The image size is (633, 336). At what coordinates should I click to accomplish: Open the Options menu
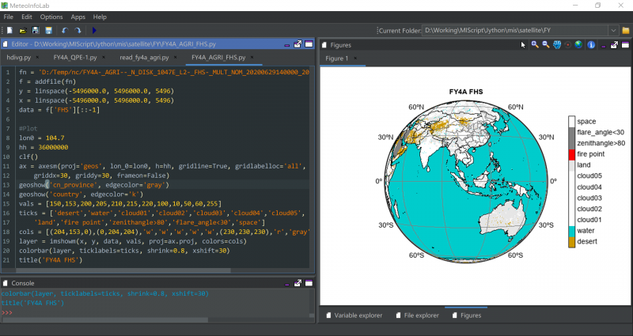coord(51,17)
